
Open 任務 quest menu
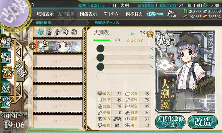(155, 14)
